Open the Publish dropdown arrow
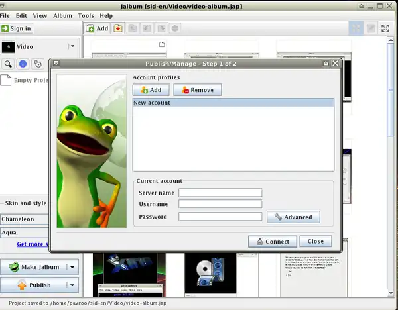Screen dimensions: 398x310 [x=72, y=285]
